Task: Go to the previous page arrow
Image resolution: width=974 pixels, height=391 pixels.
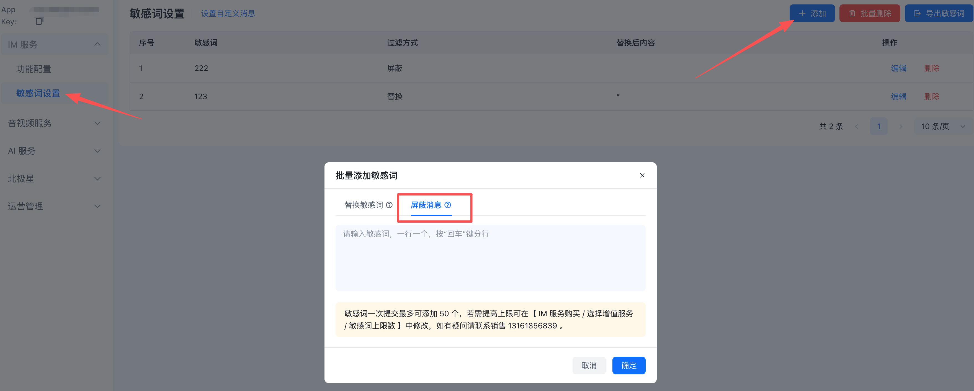Action: pyautogui.click(x=856, y=126)
